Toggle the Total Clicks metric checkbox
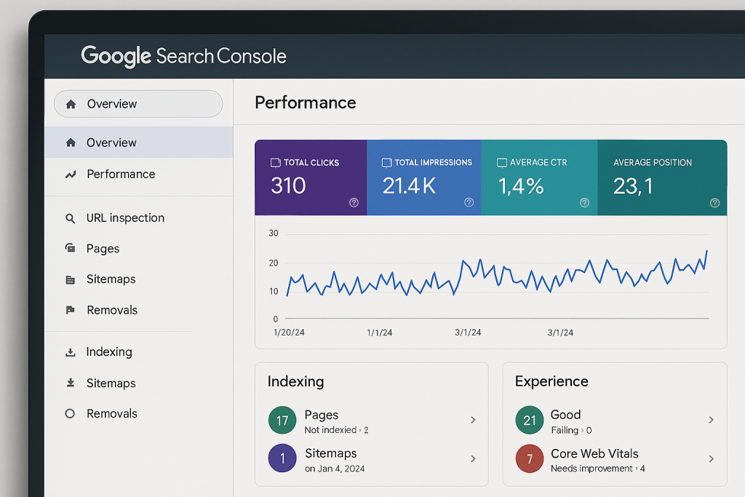The image size is (745, 497). (x=276, y=163)
